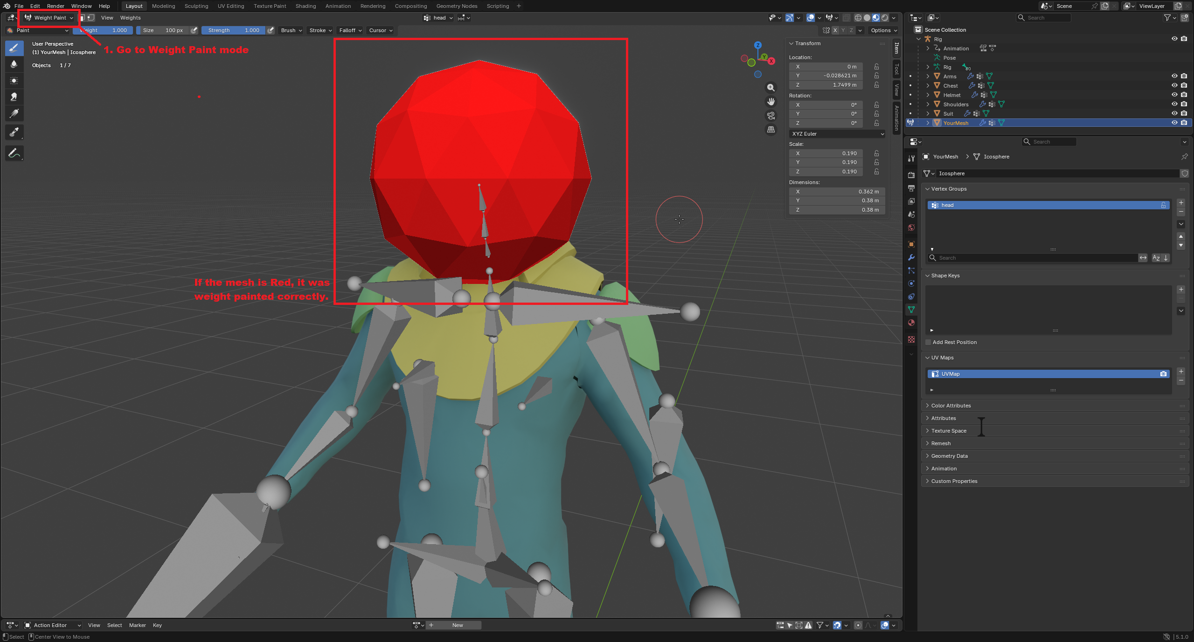
Task: Click the New action button
Action: (457, 625)
